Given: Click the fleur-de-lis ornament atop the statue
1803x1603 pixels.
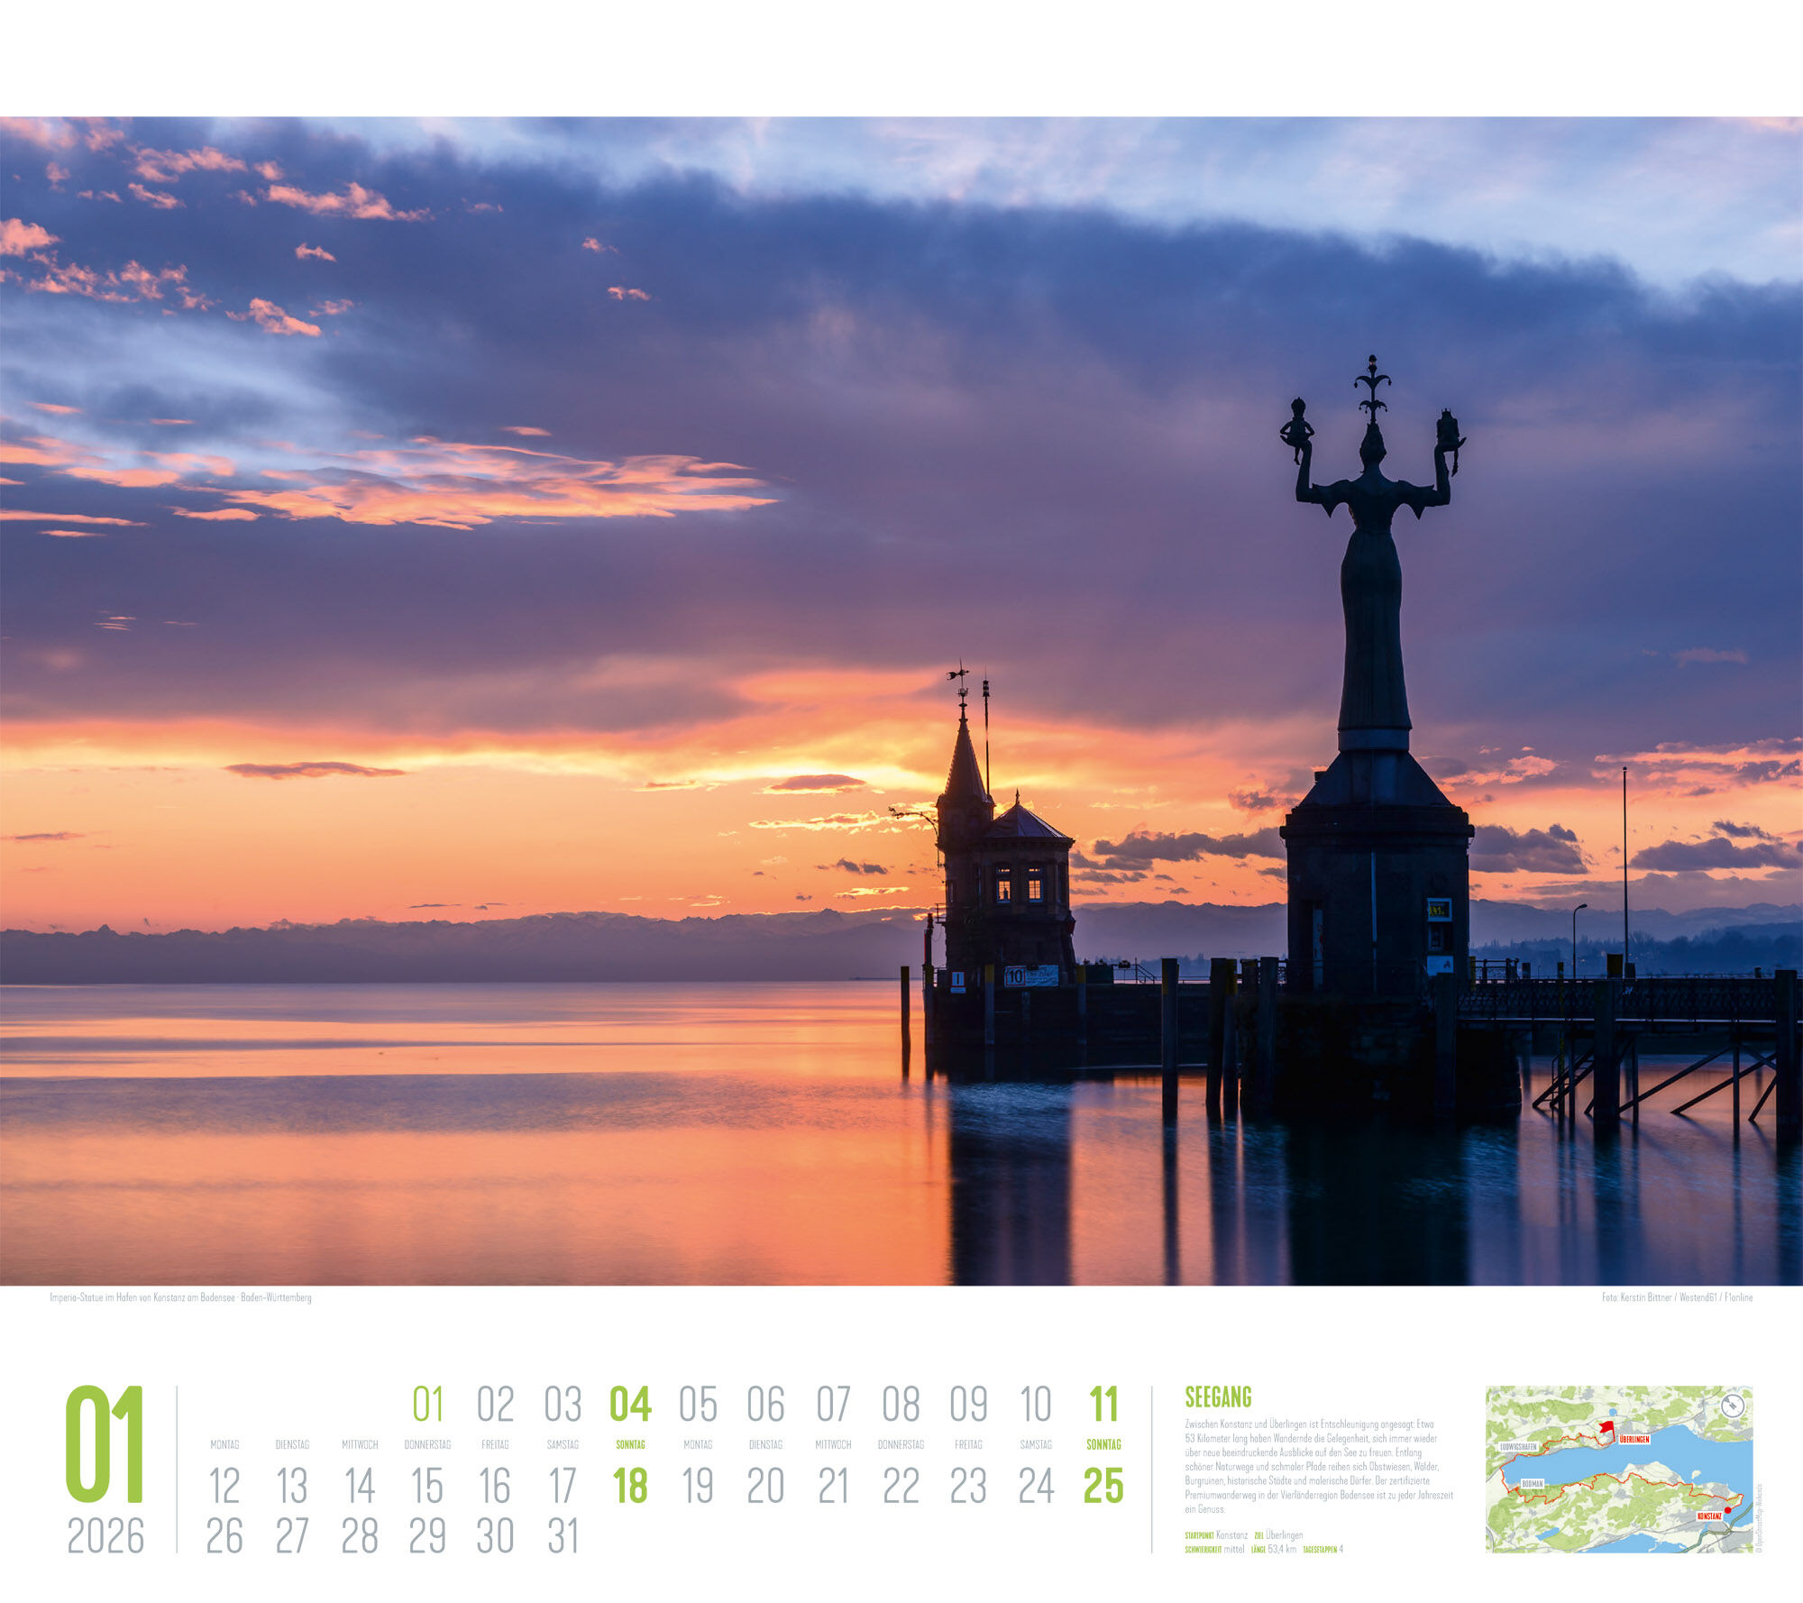Looking at the screenshot, I should coord(1372,384).
